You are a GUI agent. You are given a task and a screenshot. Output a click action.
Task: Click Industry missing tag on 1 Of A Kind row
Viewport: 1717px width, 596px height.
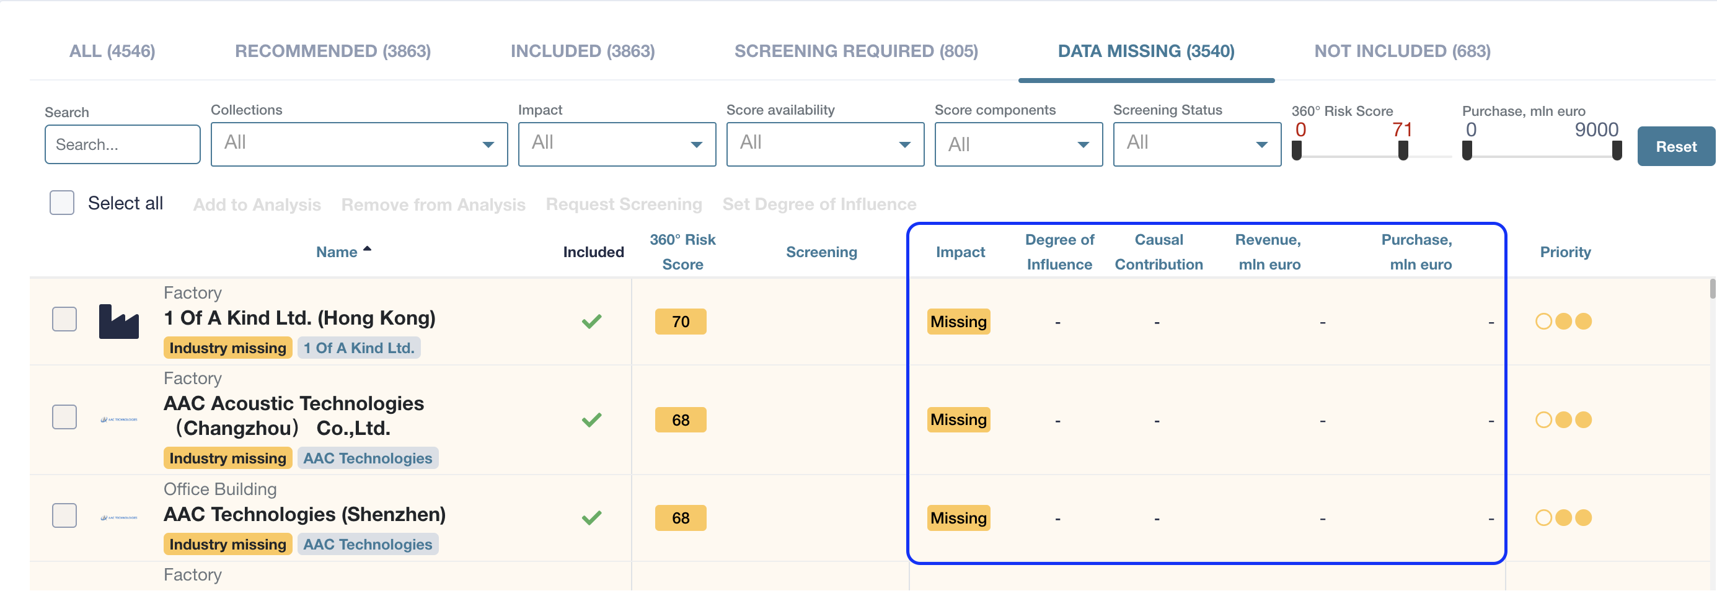click(x=227, y=348)
